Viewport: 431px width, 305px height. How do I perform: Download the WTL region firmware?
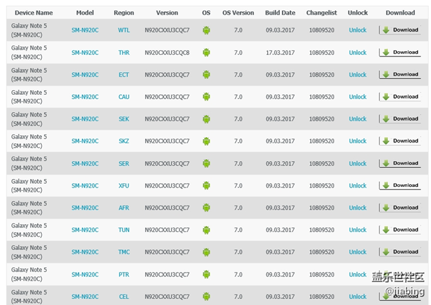tap(400, 30)
